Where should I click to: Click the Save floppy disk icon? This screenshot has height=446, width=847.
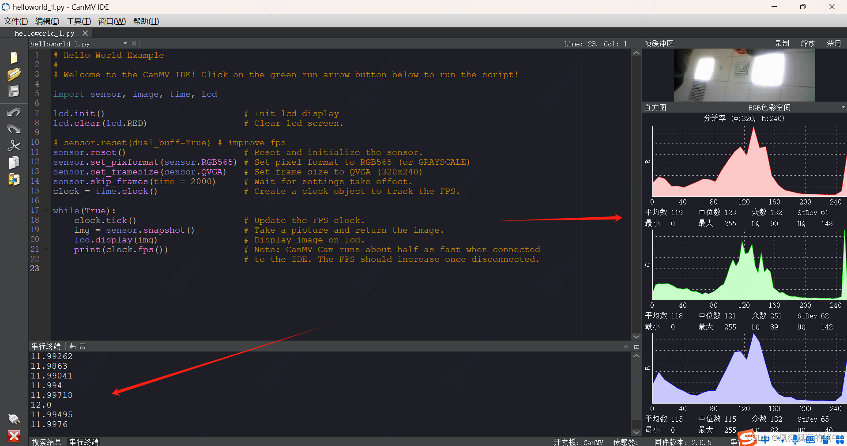tap(14, 91)
